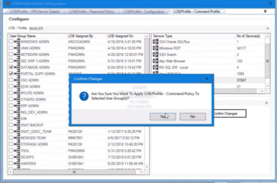
Task: Click the TOOL group icon
Action: [17, 150]
